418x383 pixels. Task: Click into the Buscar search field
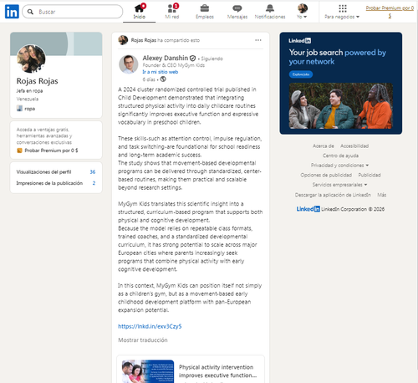point(73,12)
